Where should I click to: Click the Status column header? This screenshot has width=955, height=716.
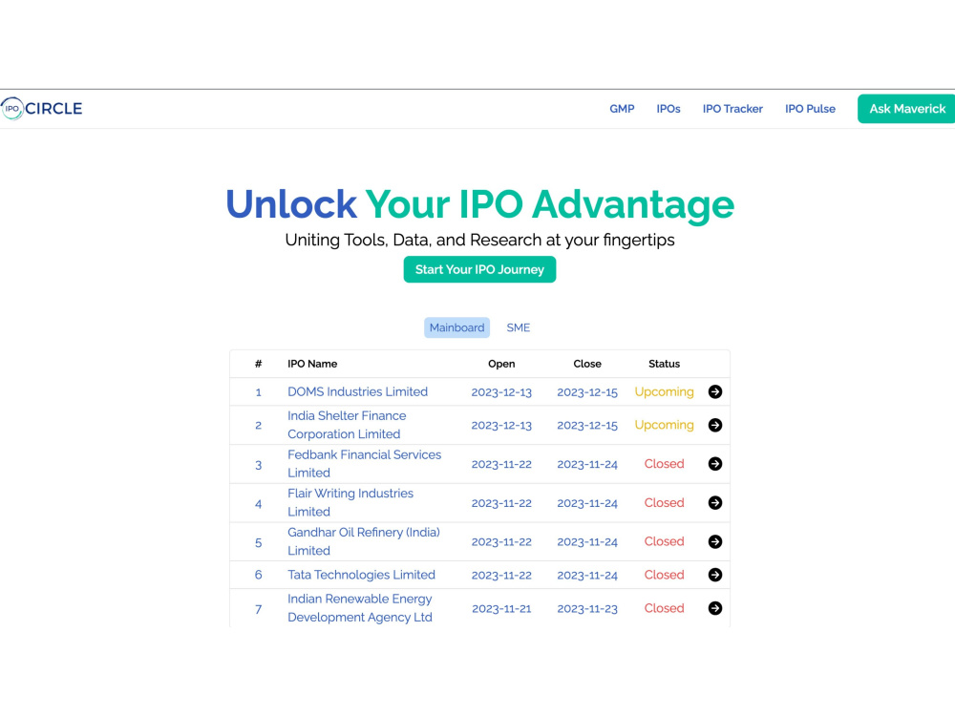664,364
